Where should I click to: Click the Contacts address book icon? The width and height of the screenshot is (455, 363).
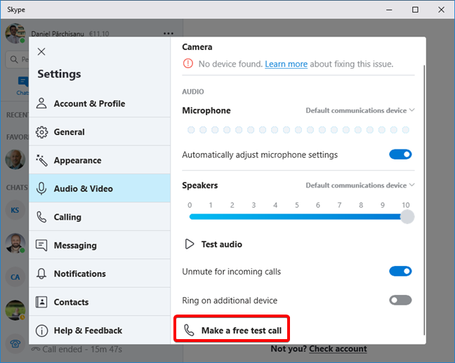click(41, 302)
